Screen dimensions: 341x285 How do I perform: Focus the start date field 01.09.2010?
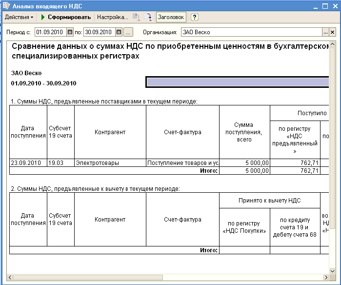51,32
